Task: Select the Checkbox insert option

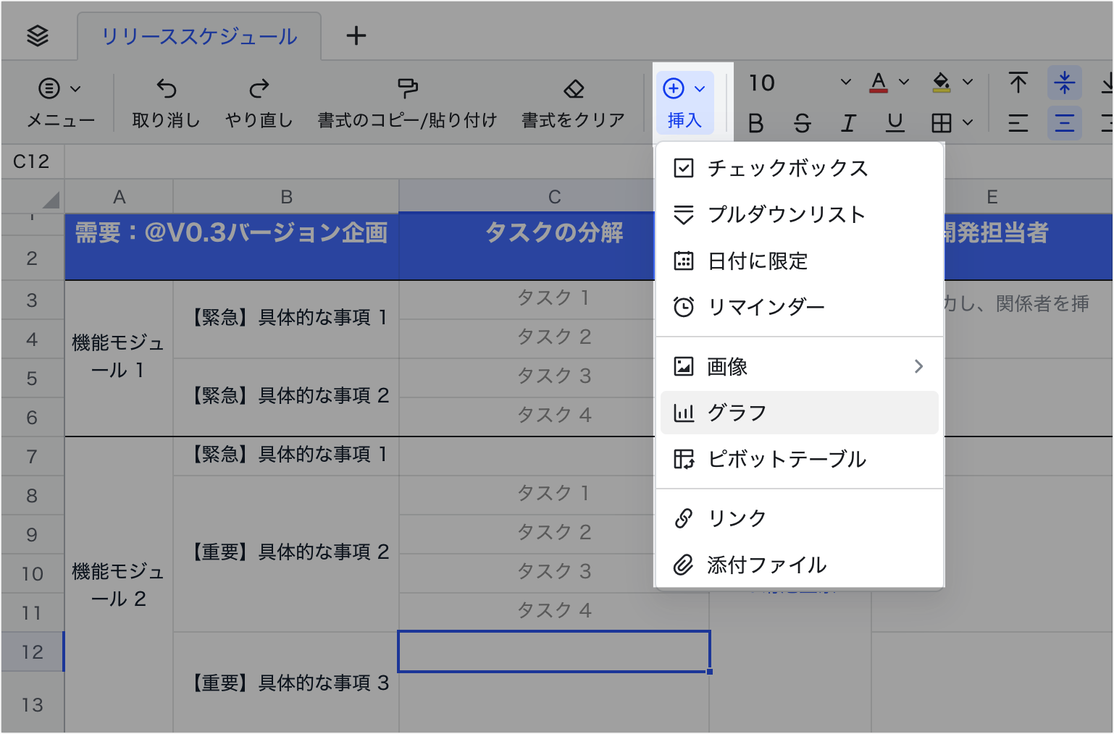Action: 787,168
